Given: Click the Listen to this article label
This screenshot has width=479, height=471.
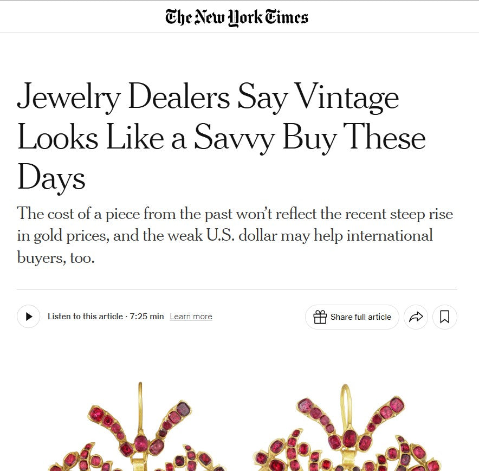Looking at the screenshot, I should 85,317.
